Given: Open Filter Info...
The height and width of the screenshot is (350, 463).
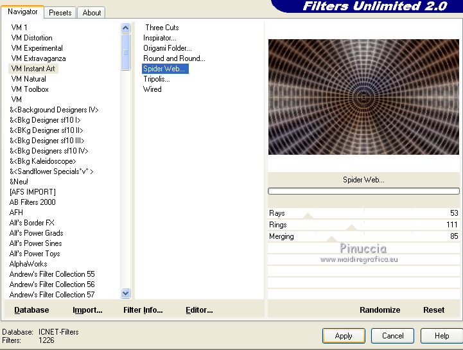Looking at the screenshot, I should tap(143, 310).
